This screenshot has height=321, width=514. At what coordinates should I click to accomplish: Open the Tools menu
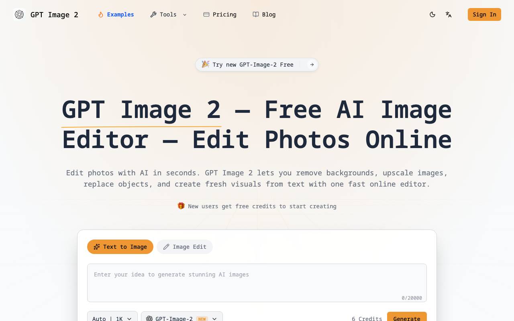coord(169,14)
